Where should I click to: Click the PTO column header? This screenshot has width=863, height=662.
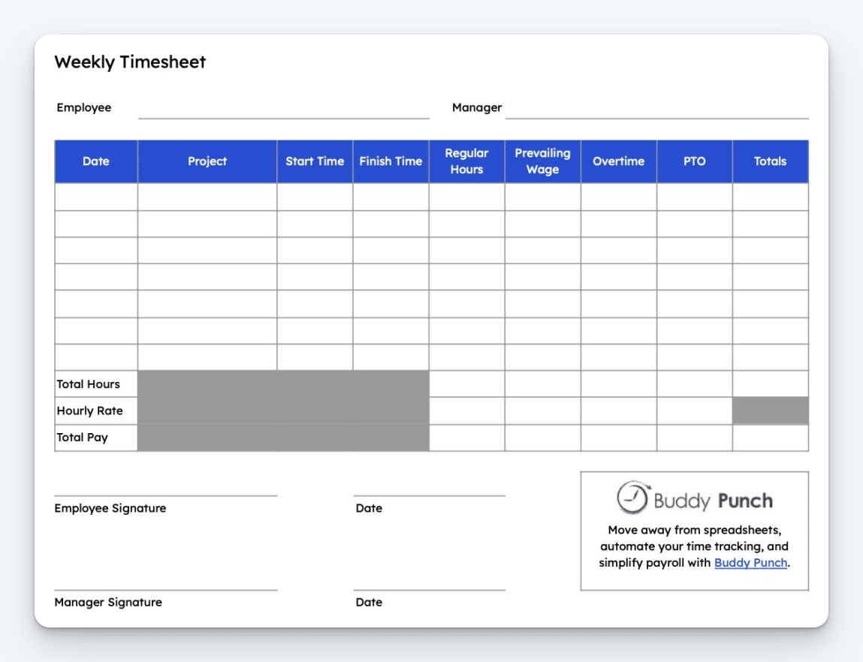[694, 161]
